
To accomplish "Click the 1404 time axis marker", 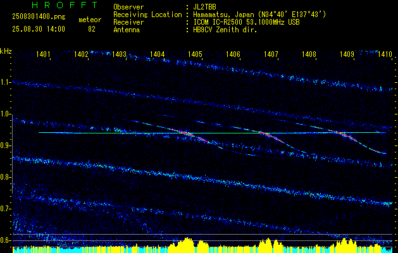I will (x=157, y=54).
